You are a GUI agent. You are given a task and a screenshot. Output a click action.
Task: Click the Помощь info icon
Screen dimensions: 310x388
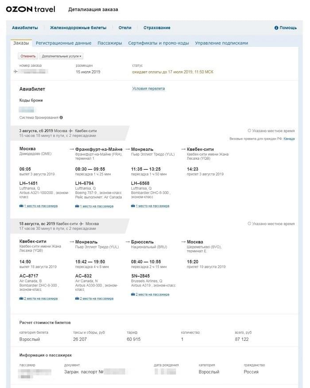point(276,28)
